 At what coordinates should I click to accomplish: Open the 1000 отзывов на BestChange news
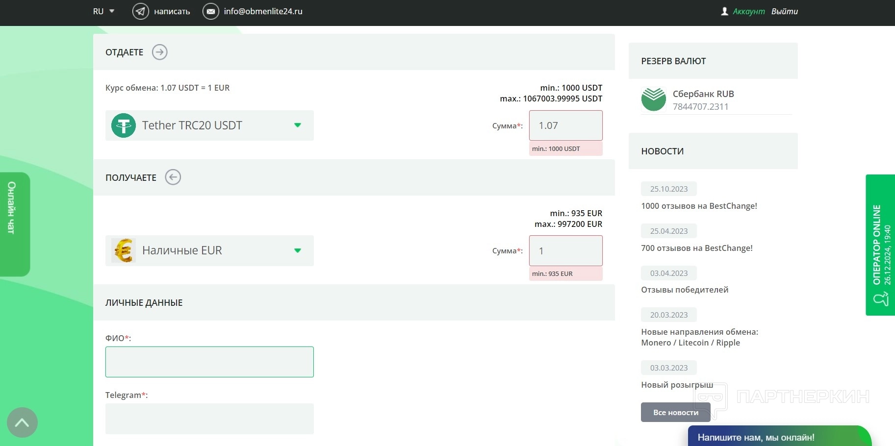(x=699, y=206)
